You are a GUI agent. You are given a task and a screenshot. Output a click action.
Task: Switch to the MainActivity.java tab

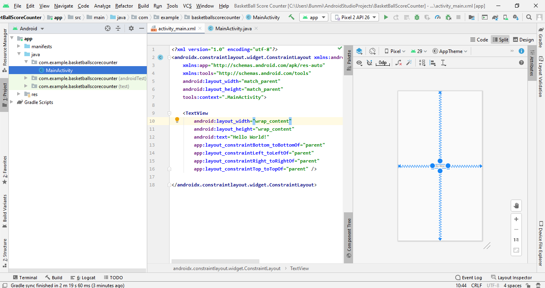[x=233, y=28]
